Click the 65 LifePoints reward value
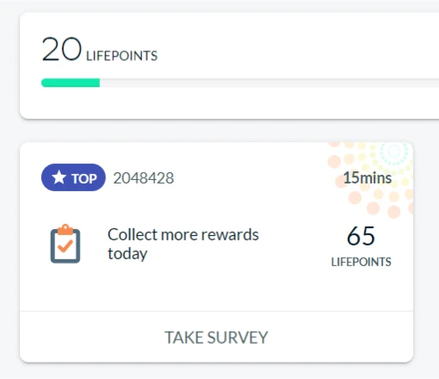439x379 pixels. [361, 236]
